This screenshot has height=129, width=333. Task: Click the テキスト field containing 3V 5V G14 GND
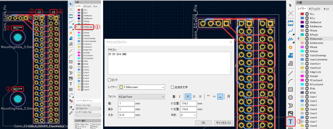pos(169,63)
